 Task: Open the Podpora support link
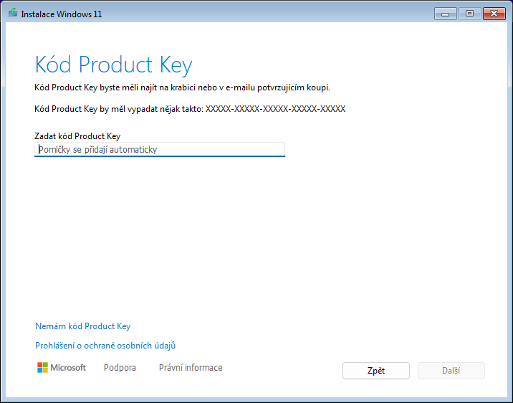point(120,368)
